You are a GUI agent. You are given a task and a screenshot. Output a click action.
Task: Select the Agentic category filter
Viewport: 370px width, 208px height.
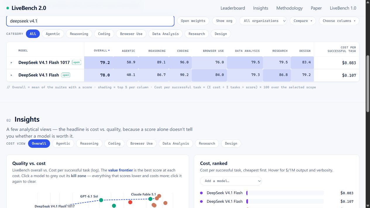click(x=53, y=34)
